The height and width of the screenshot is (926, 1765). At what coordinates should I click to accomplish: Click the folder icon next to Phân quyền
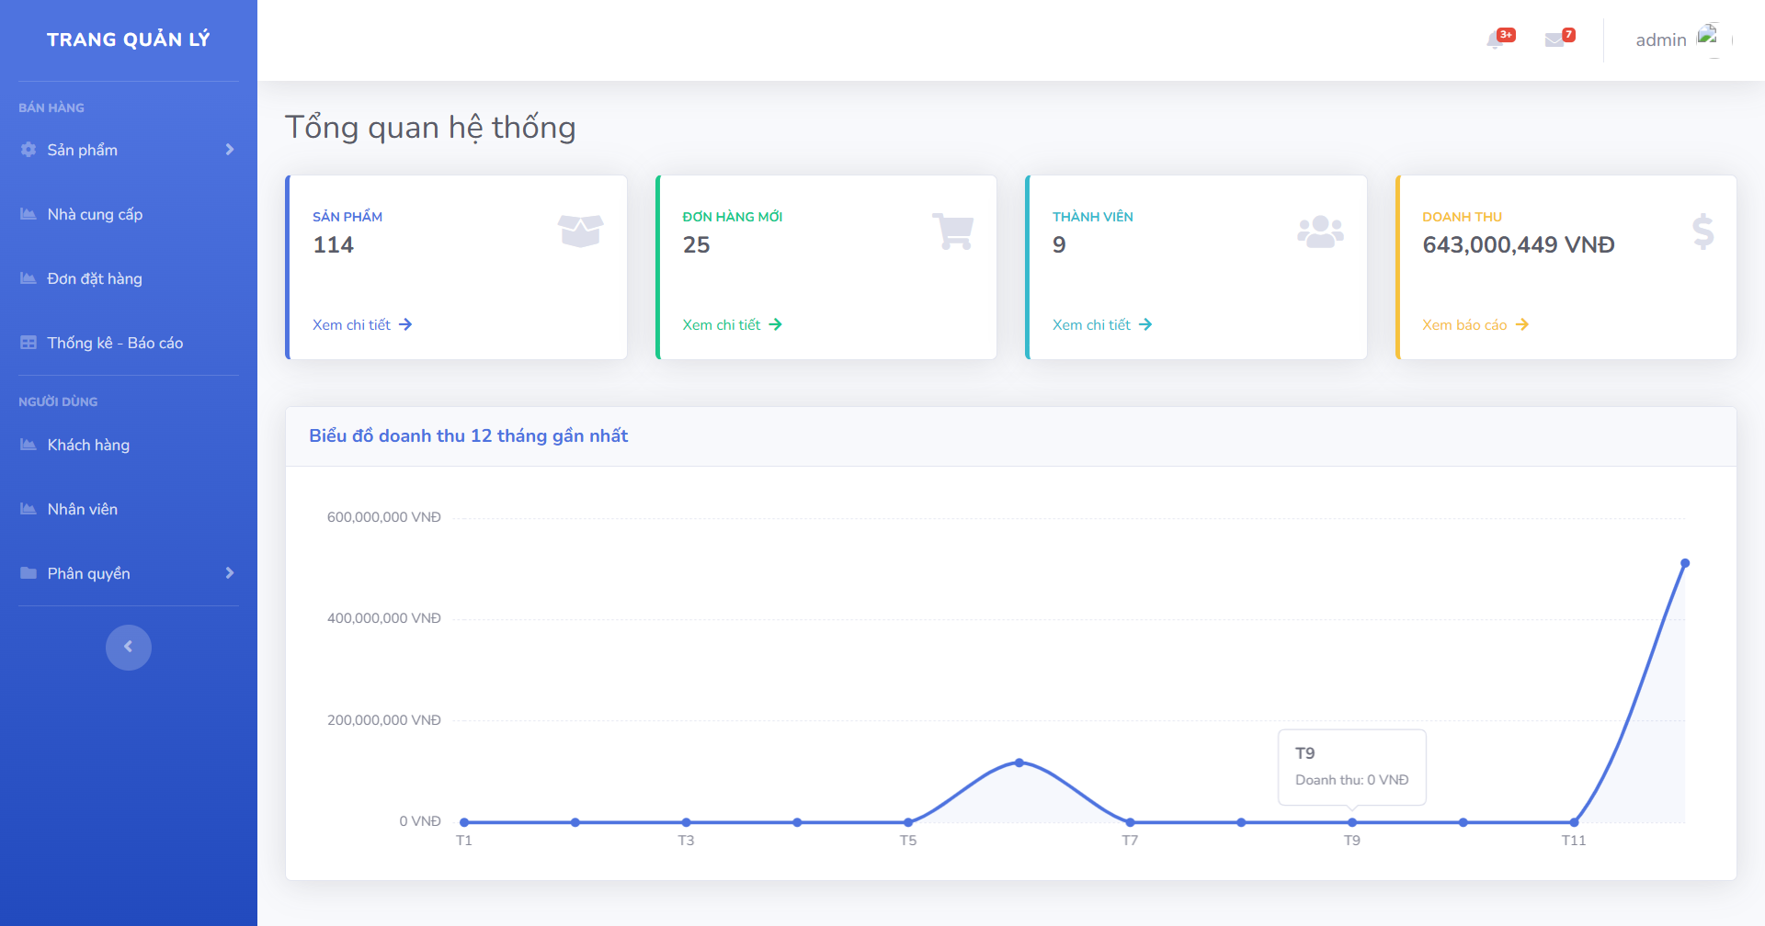pyautogui.click(x=27, y=572)
